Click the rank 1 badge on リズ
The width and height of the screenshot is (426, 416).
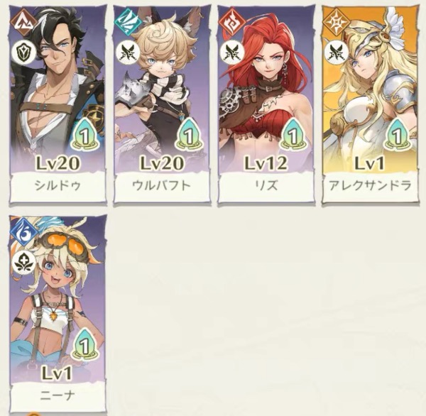pos(293,135)
